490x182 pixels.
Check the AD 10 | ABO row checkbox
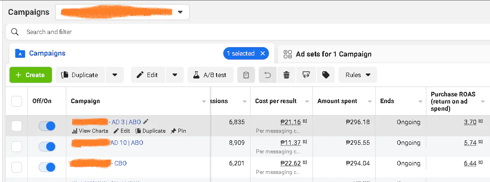pyautogui.click(x=17, y=147)
